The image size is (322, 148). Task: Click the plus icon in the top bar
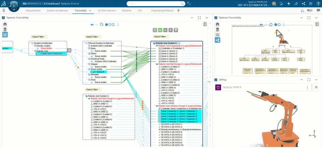(288, 3)
